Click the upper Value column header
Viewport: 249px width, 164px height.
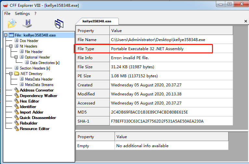(171, 30)
